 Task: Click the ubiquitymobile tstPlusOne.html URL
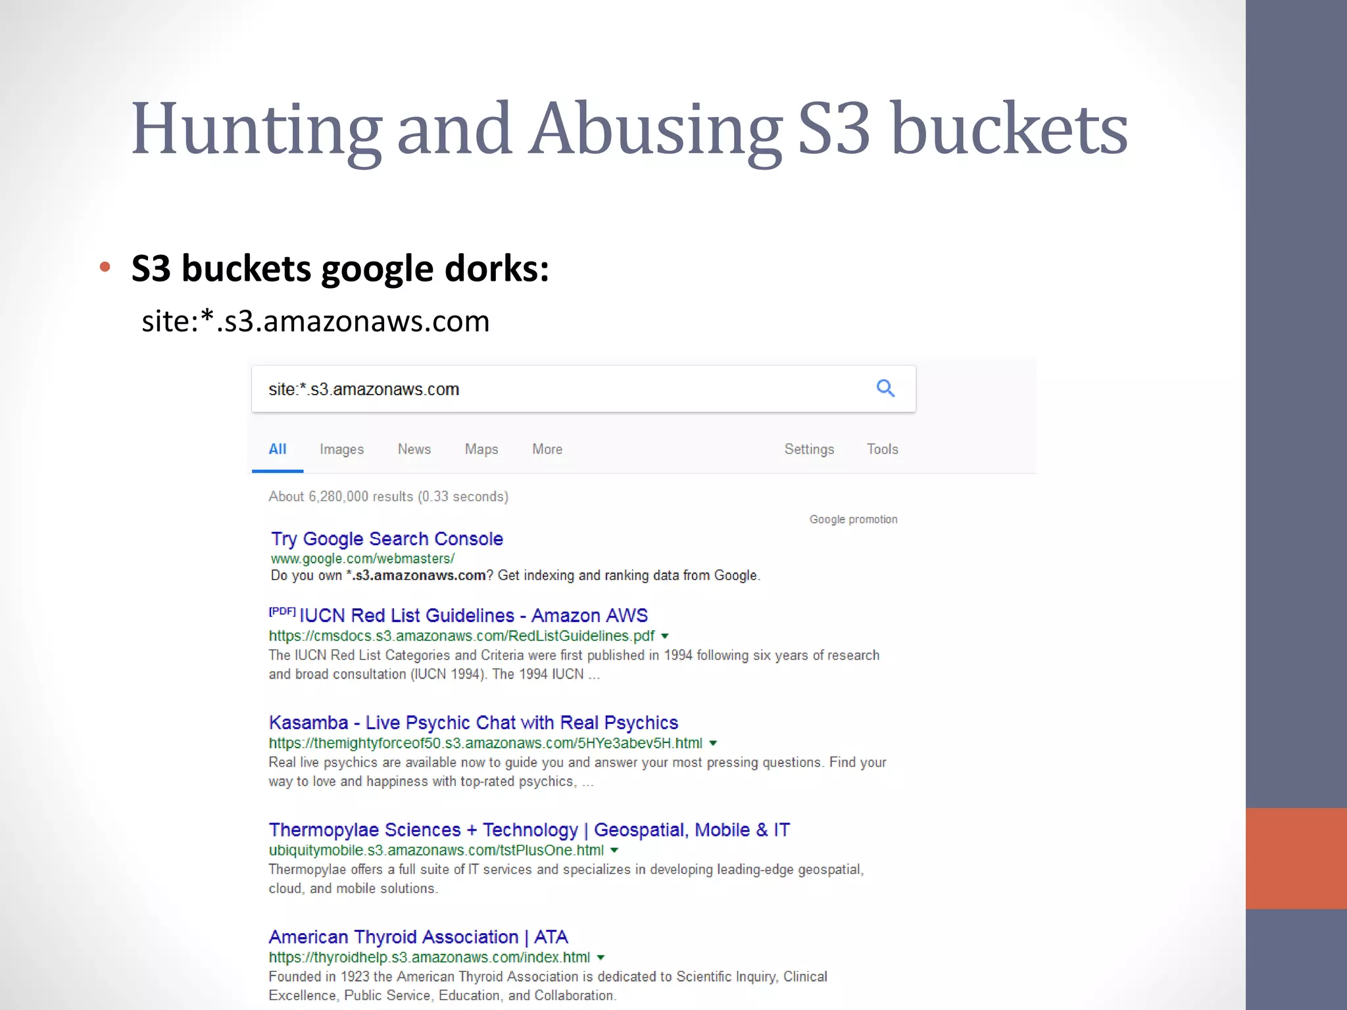436,850
